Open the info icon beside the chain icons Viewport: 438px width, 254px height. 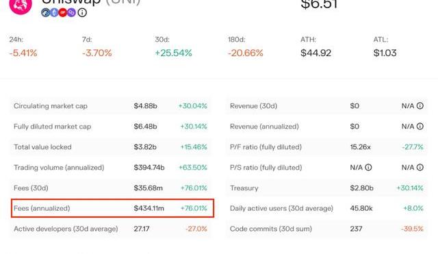82,12
